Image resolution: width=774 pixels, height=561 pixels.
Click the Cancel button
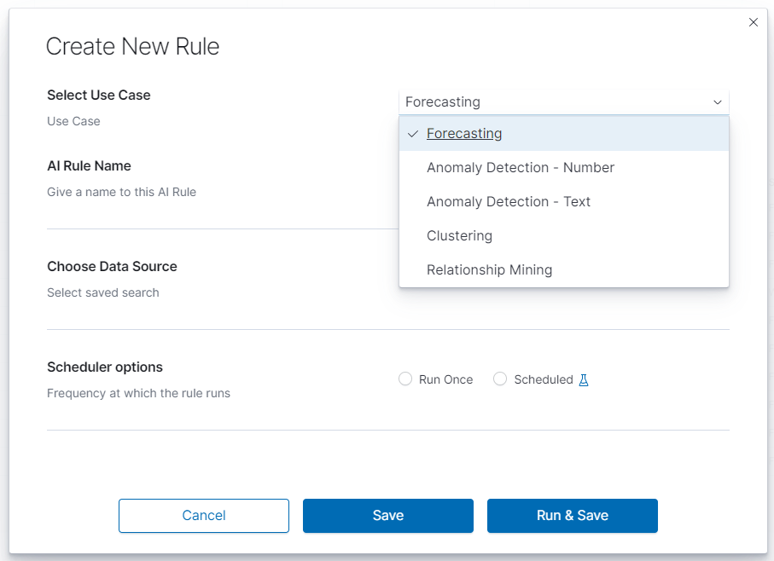[x=204, y=516]
